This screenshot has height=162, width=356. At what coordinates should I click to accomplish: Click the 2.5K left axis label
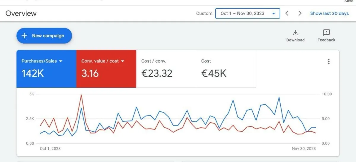(30, 119)
